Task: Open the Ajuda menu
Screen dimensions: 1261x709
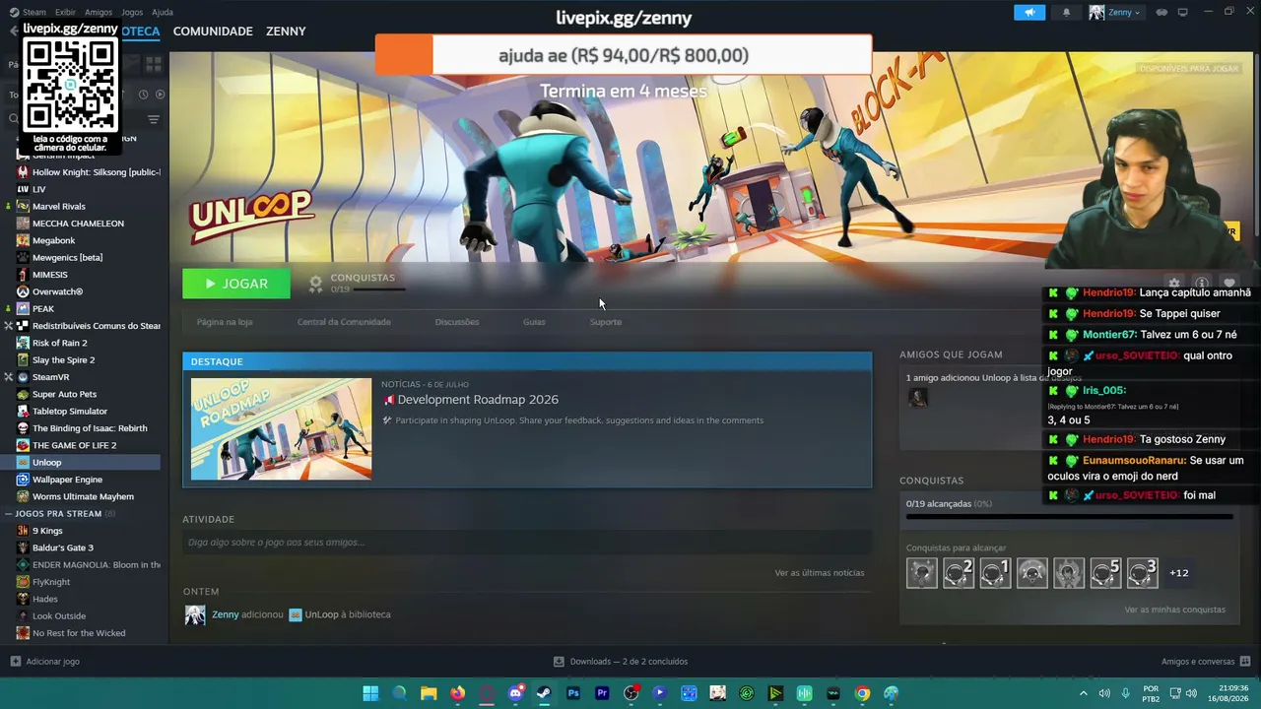Action: pyautogui.click(x=163, y=12)
